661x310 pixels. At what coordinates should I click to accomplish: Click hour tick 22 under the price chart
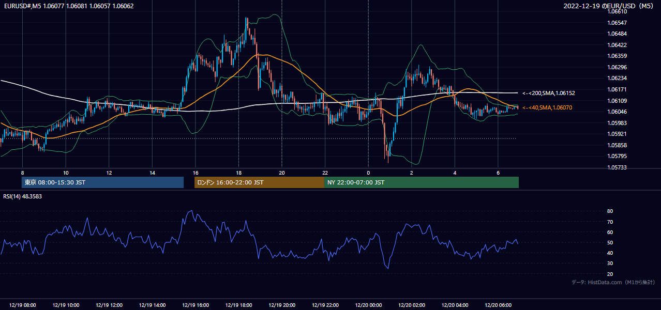(325, 173)
